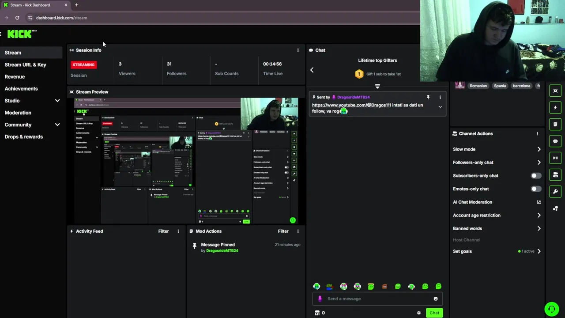Open Mod Actions three-dot menu

pos(298,231)
